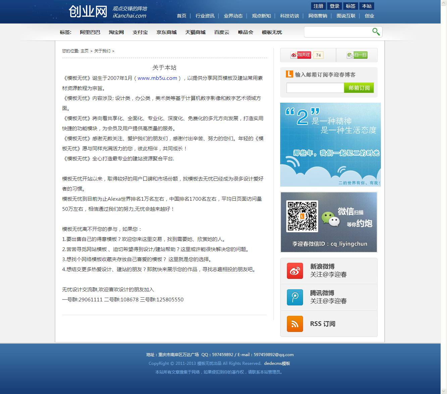Go to the 首页 home menu item
The width and height of the screenshot is (447, 394).
click(x=181, y=16)
